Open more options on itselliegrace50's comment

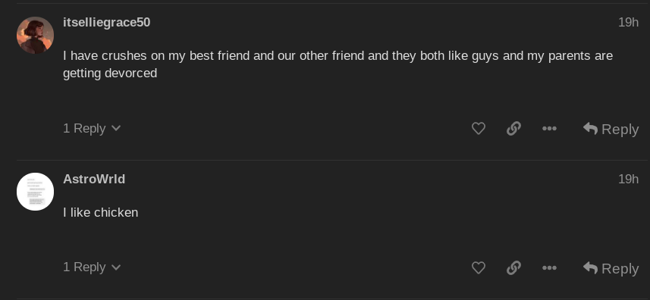click(549, 129)
